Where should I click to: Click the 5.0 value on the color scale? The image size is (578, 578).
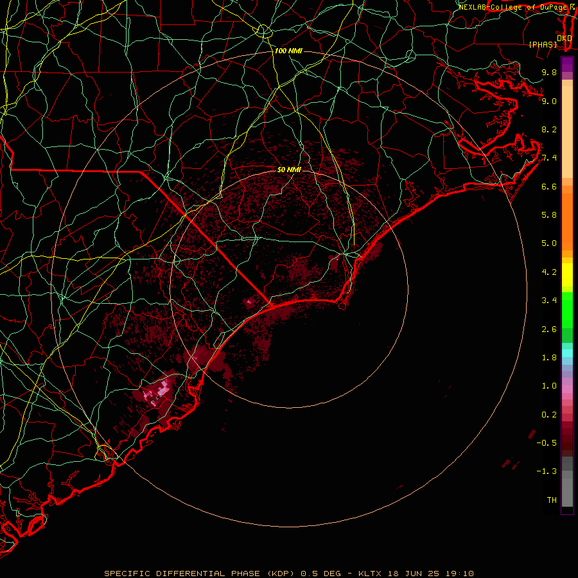[x=549, y=243]
